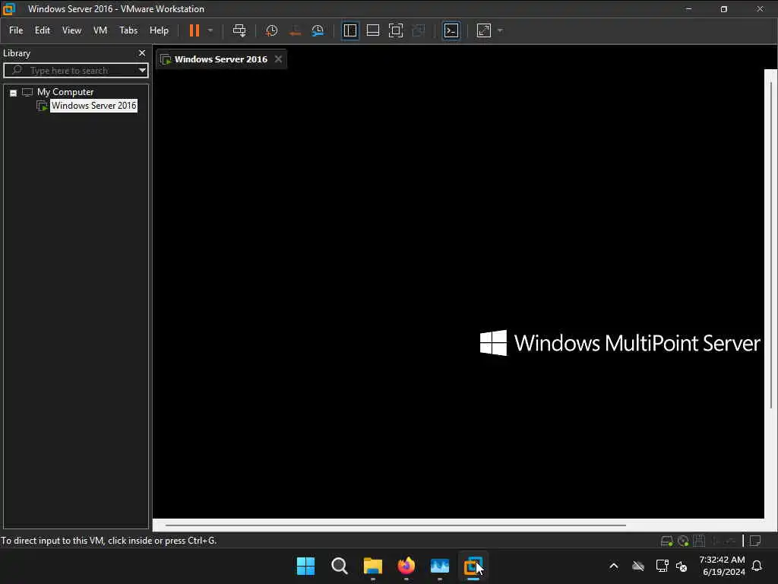
Task: Open the network tray icon
Action: (662, 566)
